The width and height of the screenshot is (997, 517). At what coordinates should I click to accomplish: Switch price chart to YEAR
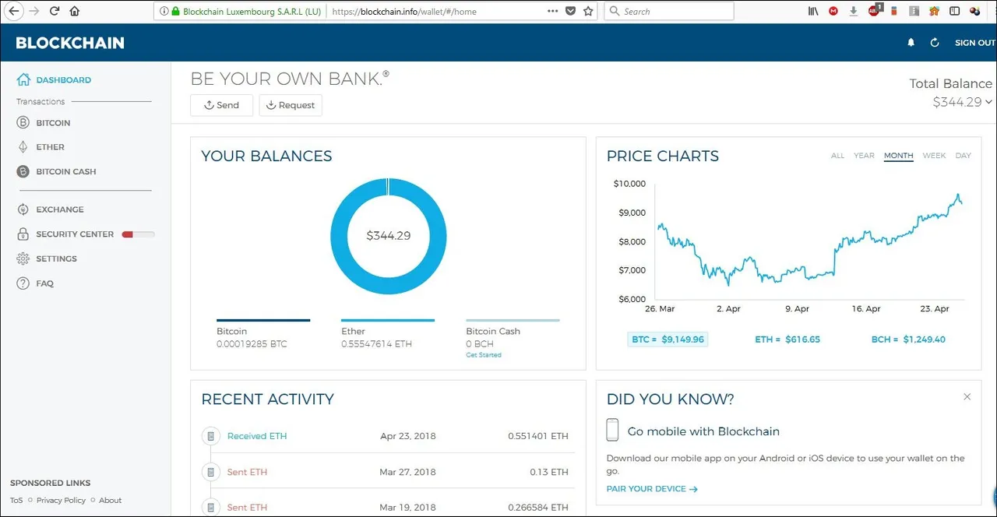(864, 156)
